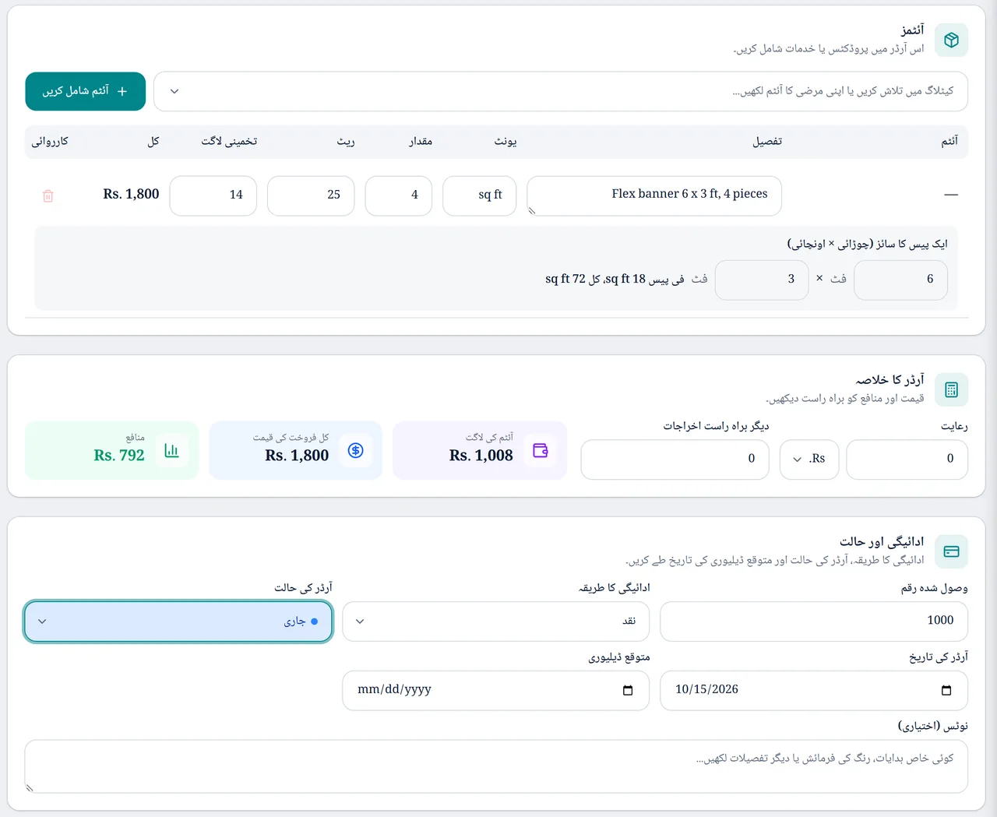
Task: Click the expected delivery mm/dd/yyyy field
Action: click(x=496, y=690)
